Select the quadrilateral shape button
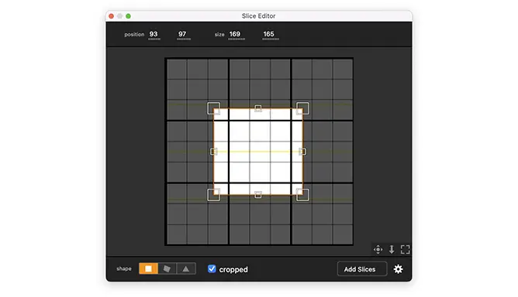The image size is (518, 297). click(x=167, y=268)
